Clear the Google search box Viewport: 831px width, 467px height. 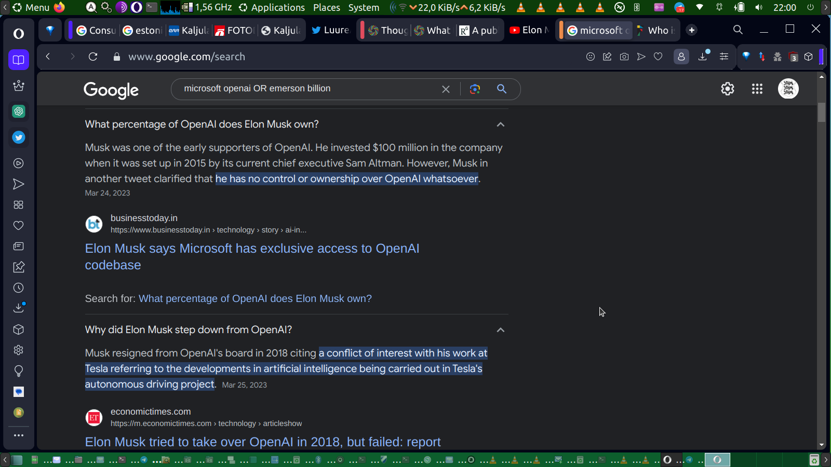(x=446, y=89)
